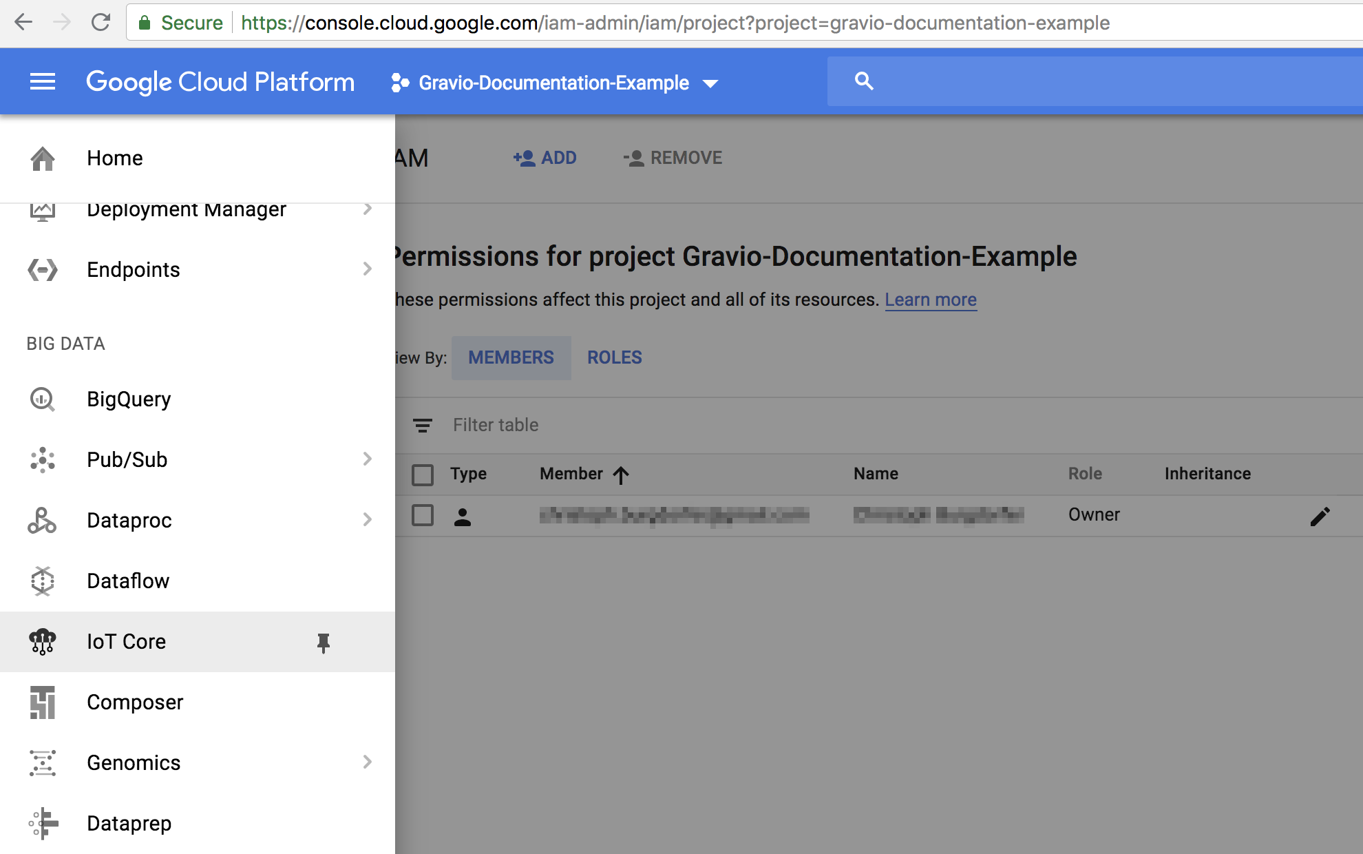Switch view to the MEMBERS tab
This screenshot has width=1363, height=854.
[x=511, y=357]
